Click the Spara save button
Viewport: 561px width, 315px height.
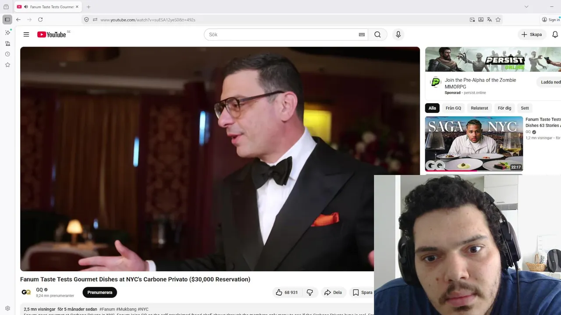[x=362, y=292]
